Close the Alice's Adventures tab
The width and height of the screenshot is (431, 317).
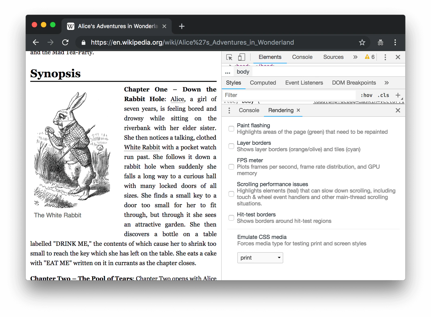pos(164,26)
